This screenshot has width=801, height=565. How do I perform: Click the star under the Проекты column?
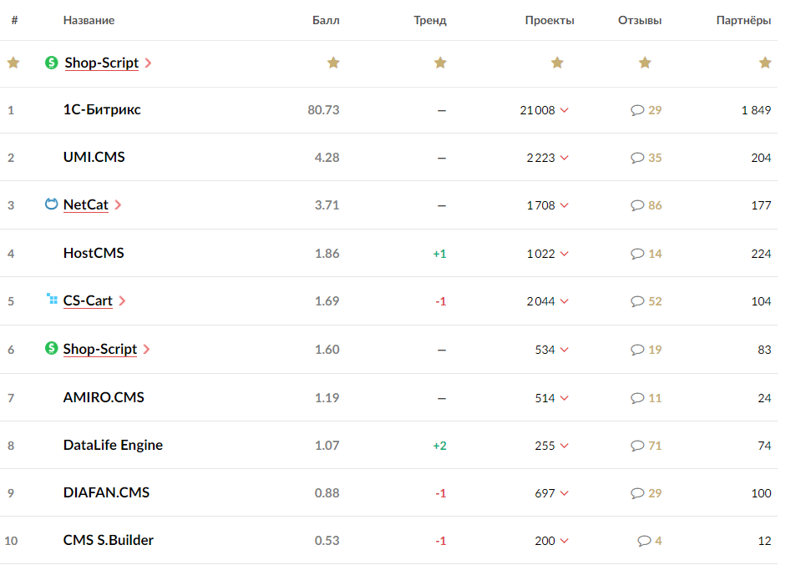pyautogui.click(x=557, y=63)
